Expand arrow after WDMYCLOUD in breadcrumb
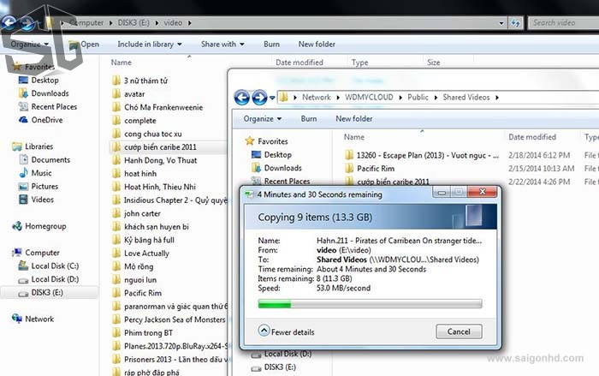This screenshot has height=376, width=599. point(400,98)
